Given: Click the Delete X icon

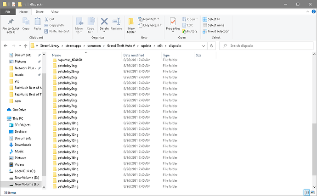Looking at the screenshot, I should coord(104,22).
